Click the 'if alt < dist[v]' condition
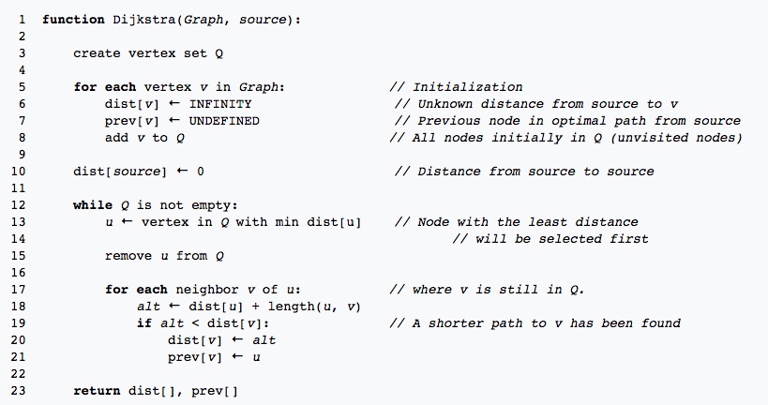The width and height of the screenshot is (768, 405). click(203, 323)
